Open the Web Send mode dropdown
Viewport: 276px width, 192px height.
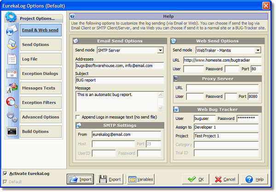(258, 50)
